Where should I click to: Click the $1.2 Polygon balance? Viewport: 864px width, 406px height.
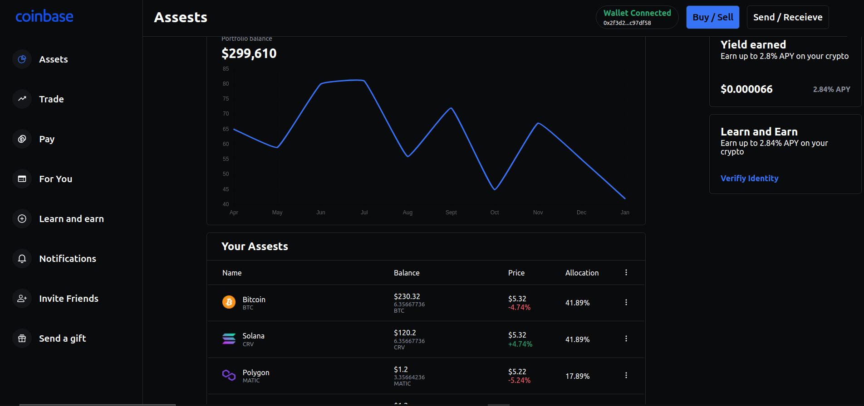(x=401, y=369)
